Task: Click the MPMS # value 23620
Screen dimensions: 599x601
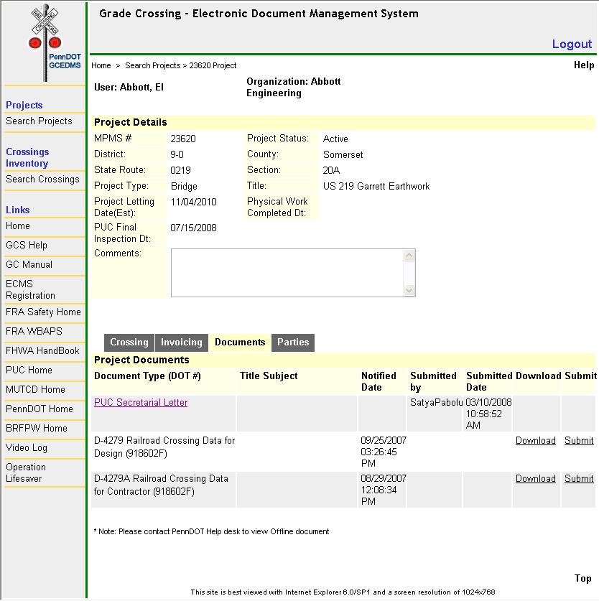Action: pos(183,139)
